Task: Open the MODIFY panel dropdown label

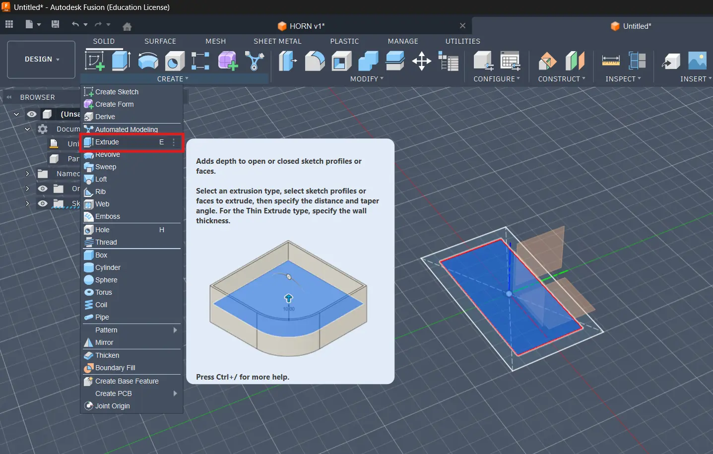Action: (x=366, y=79)
